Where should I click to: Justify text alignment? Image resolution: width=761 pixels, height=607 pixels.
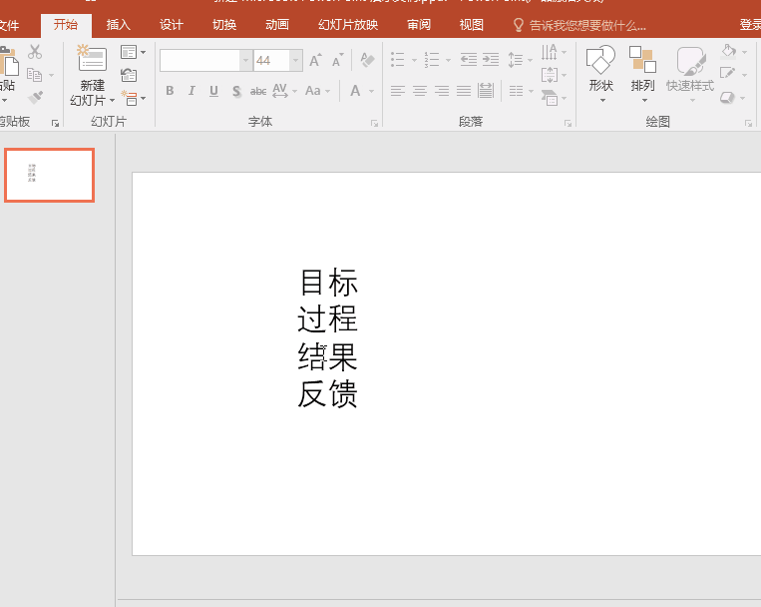pos(464,91)
